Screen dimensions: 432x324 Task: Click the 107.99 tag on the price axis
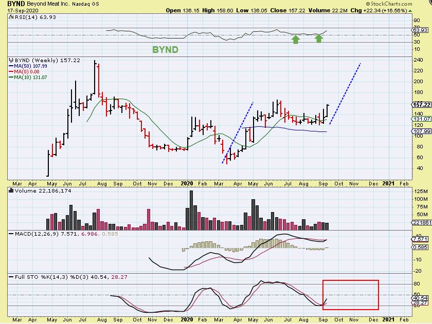422,131
